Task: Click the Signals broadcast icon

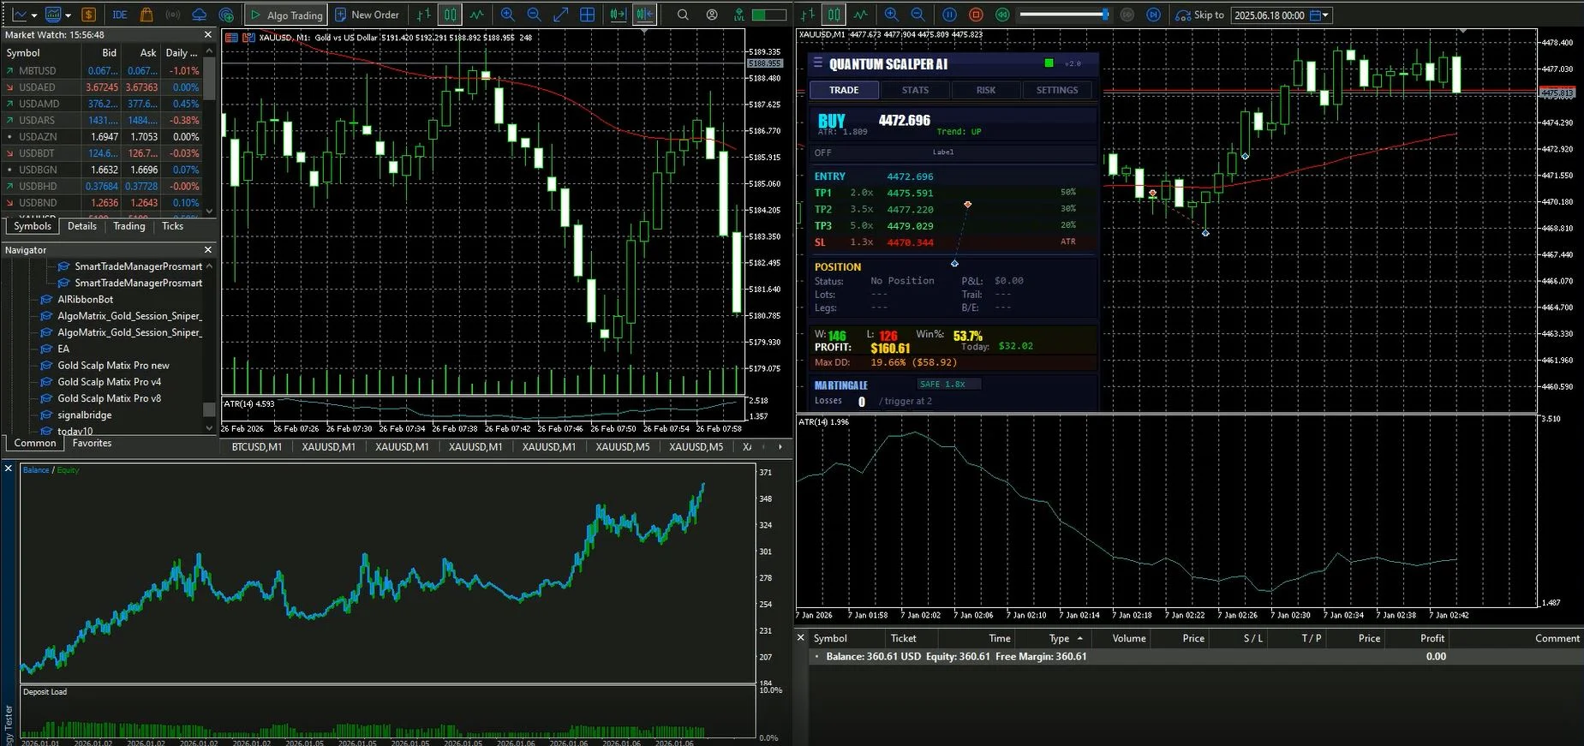Action: click(173, 15)
